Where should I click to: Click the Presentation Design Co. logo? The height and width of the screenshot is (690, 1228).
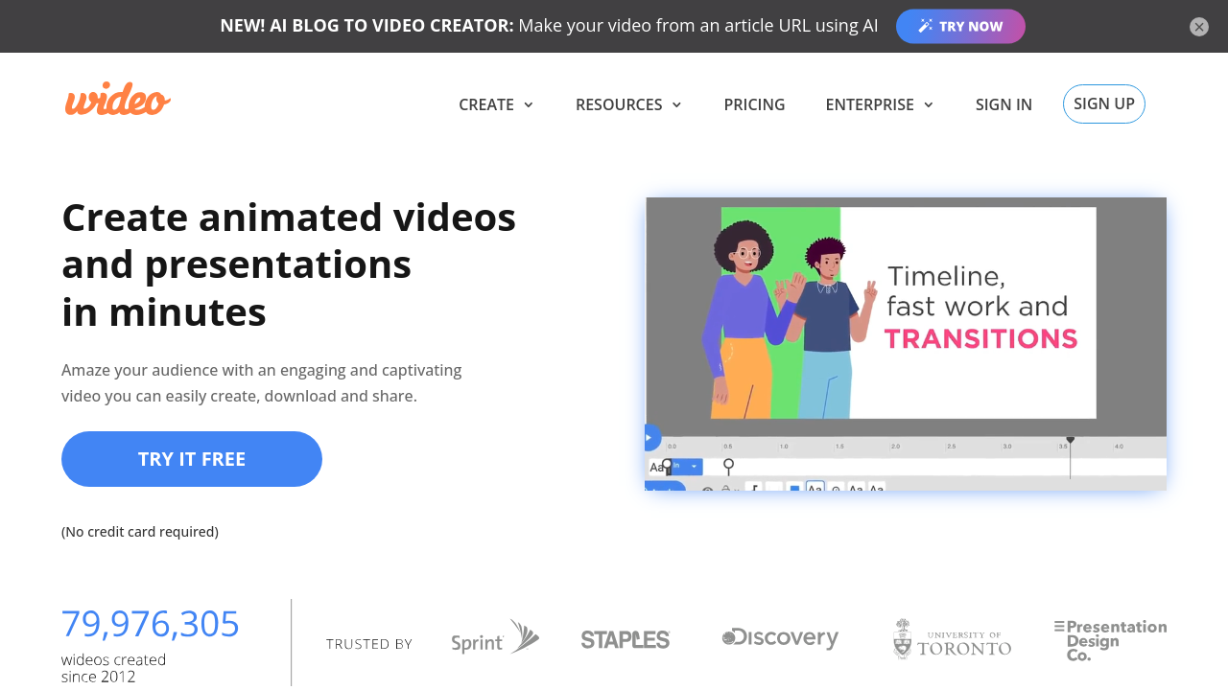coord(1110,640)
